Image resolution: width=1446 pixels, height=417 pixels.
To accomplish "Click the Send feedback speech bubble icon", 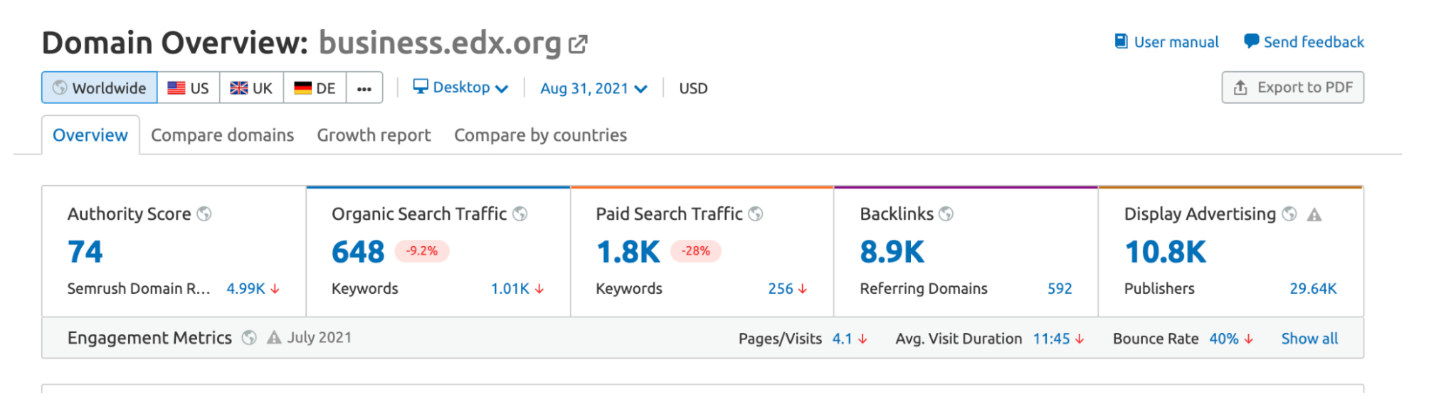I will point(1250,41).
